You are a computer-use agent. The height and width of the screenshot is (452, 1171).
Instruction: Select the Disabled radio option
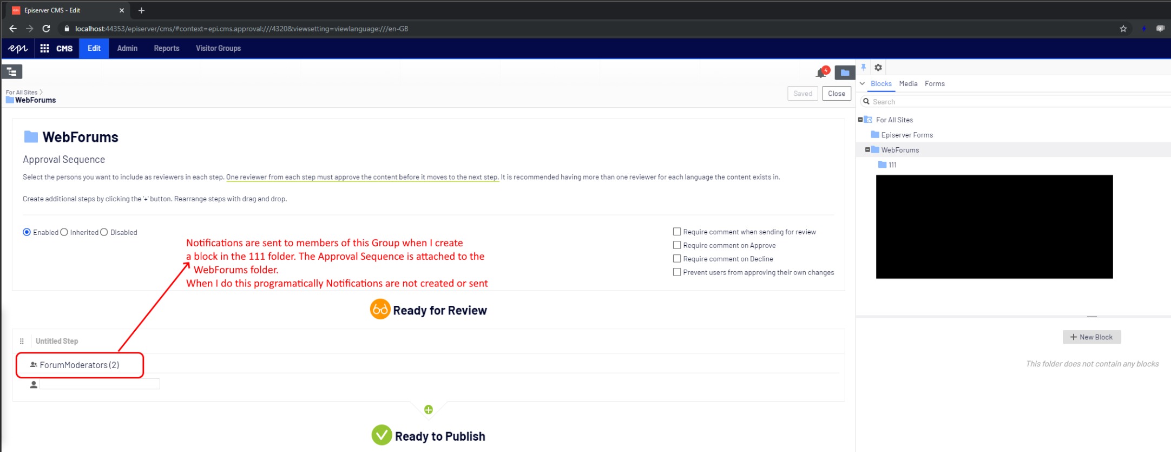click(x=104, y=232)
